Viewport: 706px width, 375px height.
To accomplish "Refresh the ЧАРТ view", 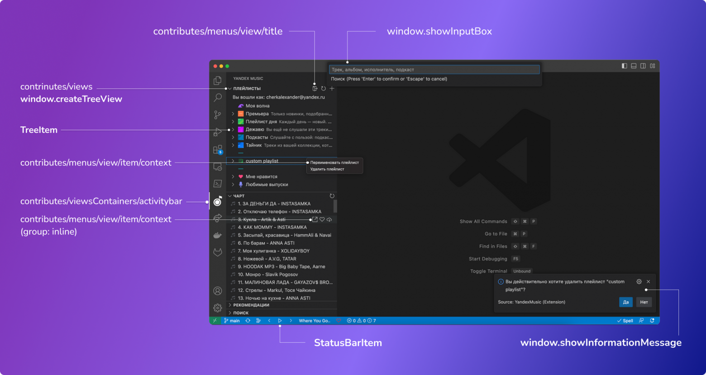I will click(332, 196).
